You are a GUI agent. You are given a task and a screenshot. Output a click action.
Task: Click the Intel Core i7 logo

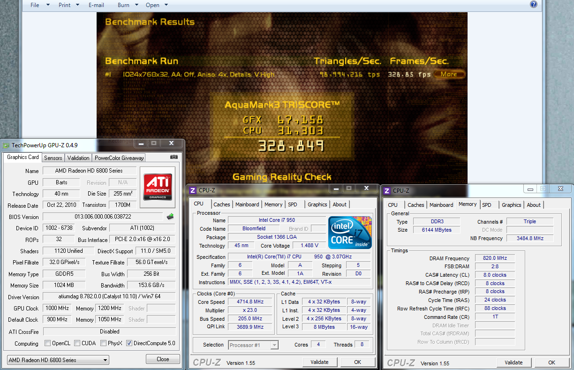(350, 232)
